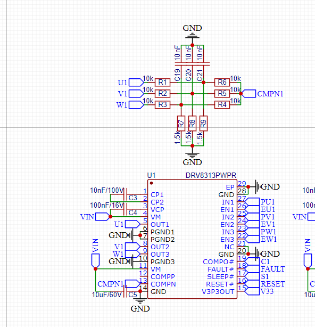Select resistor R3 symbol
The image size is (315, 327).
coord(162,104)
